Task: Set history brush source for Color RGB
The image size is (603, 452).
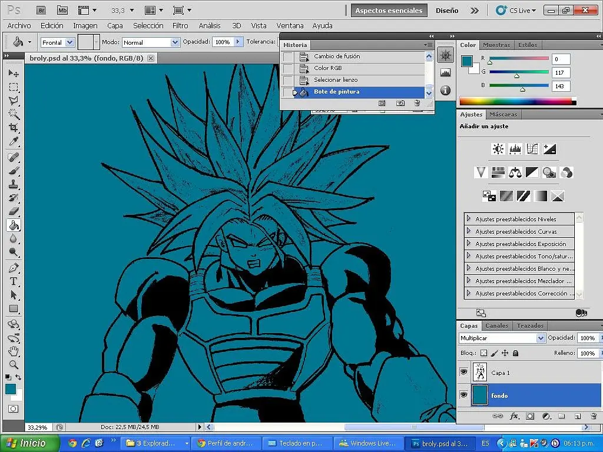Action: point(287,68)
